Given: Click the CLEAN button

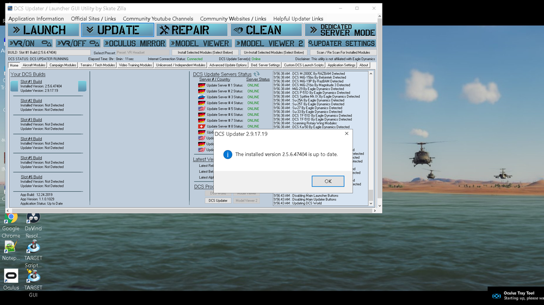Looking at the screenshot, I should click(266, 30).
